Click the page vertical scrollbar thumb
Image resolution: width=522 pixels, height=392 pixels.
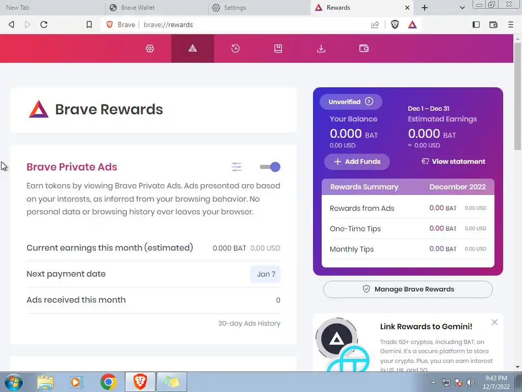517,96
